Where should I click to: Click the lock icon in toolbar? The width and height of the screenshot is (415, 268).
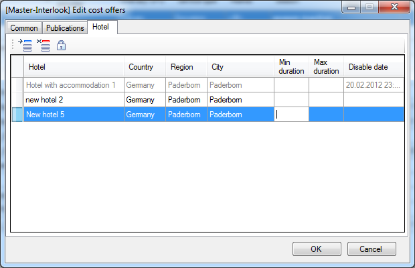tap(61, 46)
